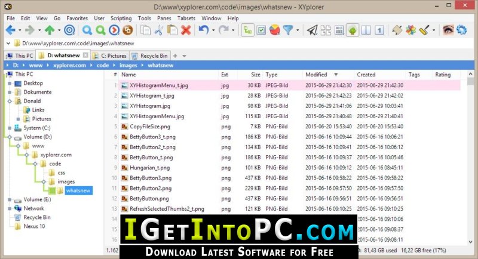This screenshot has width=478, height=259.
Task: Open the Favorites menu
Action: (77, 18)
